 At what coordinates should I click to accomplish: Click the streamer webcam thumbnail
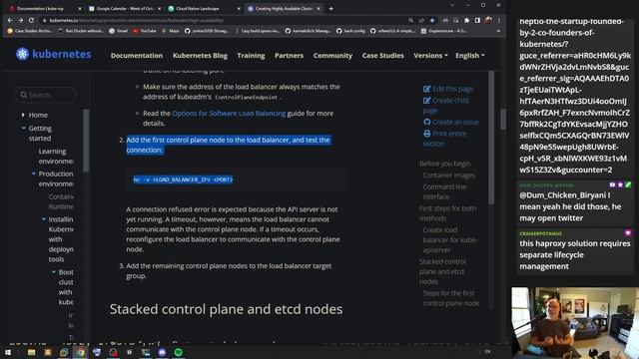(x=575, y=323)
